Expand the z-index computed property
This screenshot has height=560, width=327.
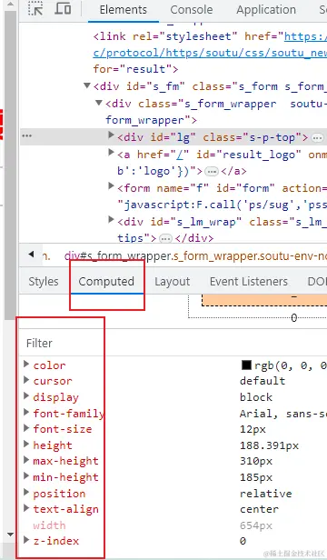26,540
